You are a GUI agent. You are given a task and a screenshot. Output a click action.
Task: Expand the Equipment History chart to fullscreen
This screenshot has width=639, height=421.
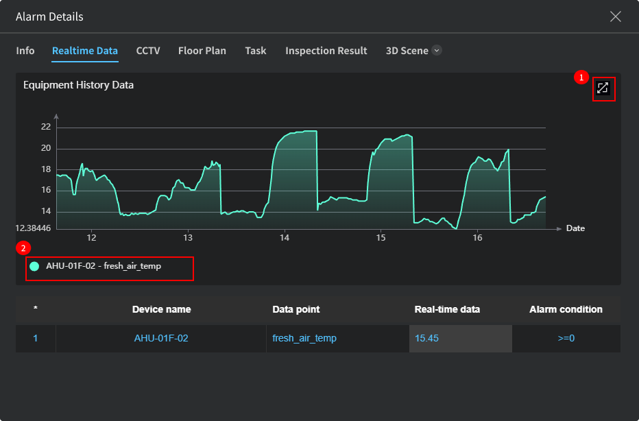603,88
